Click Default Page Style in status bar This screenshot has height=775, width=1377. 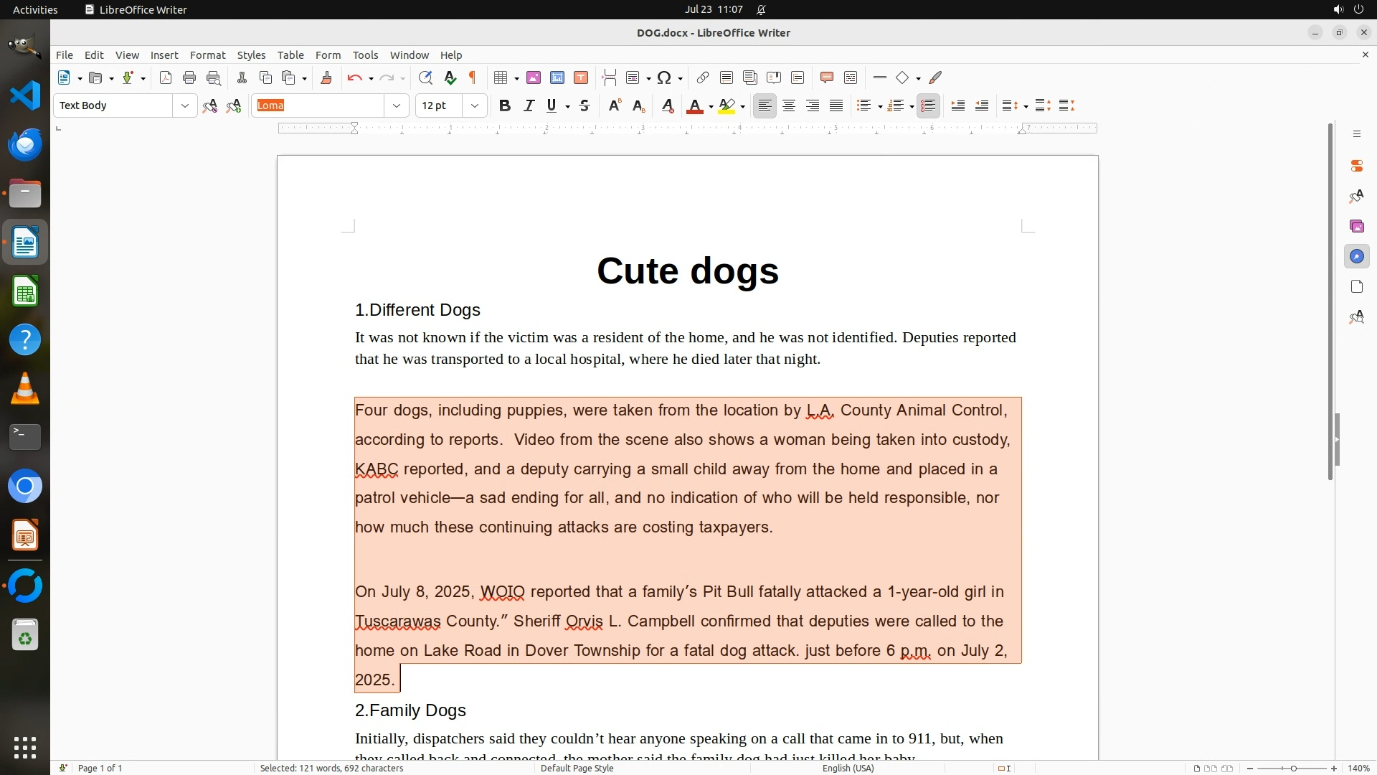pos(577,769)
